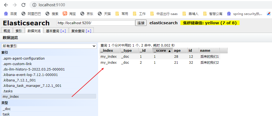Screen dimensions: 272x116
Task: Select .apm-custom-link index
Action: (x=49, y=64)
